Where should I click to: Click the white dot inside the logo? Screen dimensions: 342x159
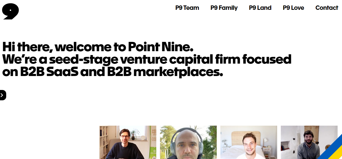coord(11,10)
